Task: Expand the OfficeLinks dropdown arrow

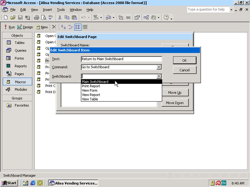Action: coord(101,17)
